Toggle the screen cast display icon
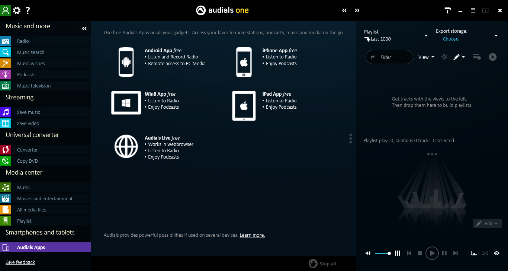This screenshot has width=508, height=271. point(474,253)
